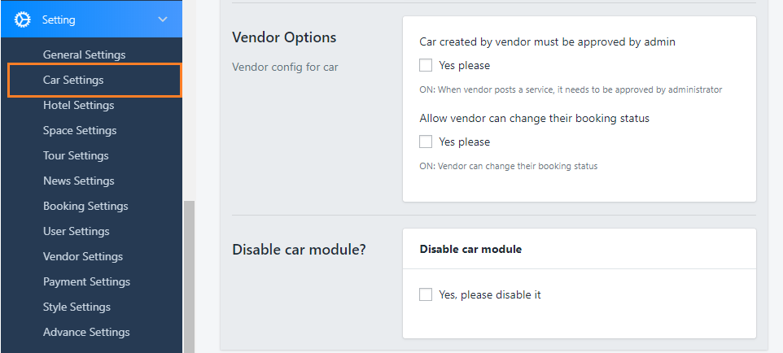Viewport: 783px width, 353px height.
Task: Tick the disable car module checkbox
Action: point(426,294)
